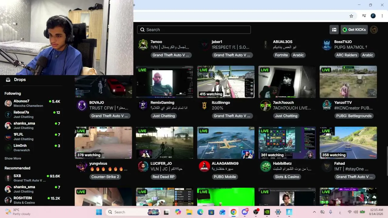Screen dimensions: 388x218
Task: Open the itzzBinngo stream thumbnail
Action: (226, 82)
